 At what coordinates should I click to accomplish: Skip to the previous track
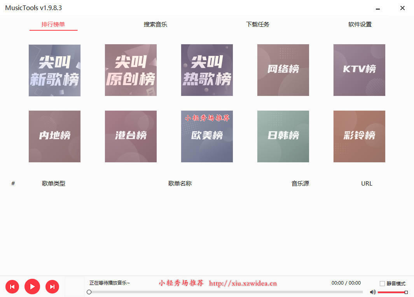coord(12,287)
